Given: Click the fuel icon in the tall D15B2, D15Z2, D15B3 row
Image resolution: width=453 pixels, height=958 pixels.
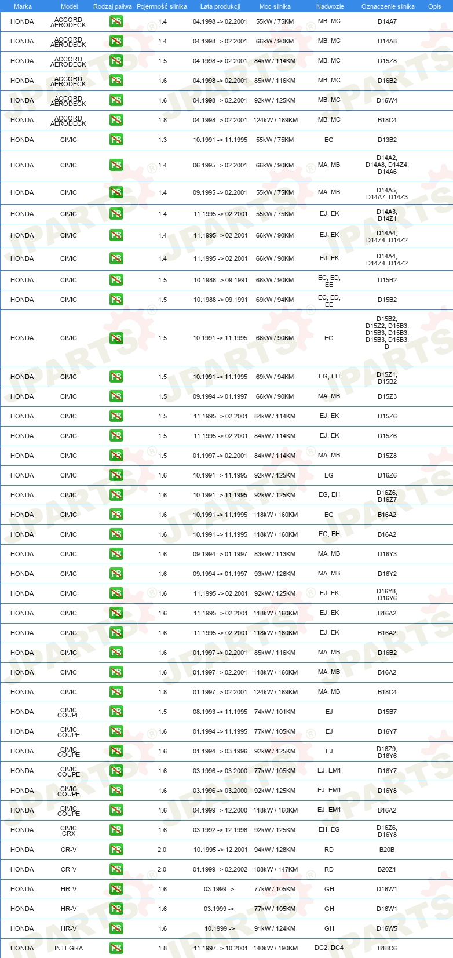Looking at the screenshot, I should [116, 338].
